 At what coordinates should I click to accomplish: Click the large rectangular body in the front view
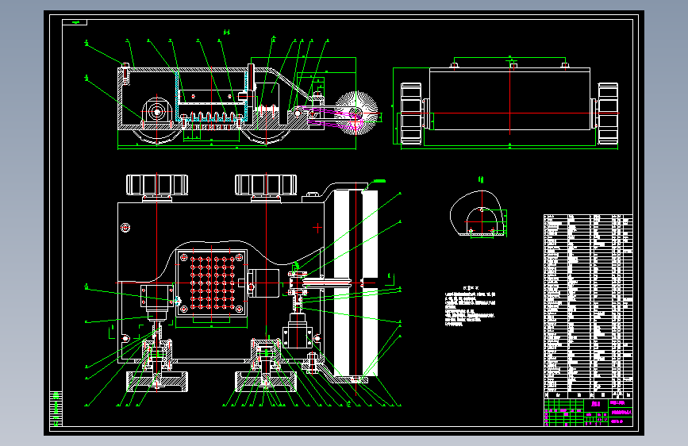509,98
